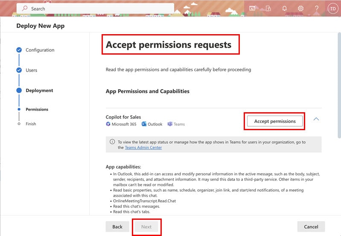Viewport: 341px width, 236px height.
Task: Open the Teams Admin Center link
Action: 143,148
